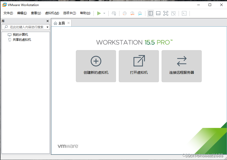Image resolution: width=227 pixels, height=160 pixels.
Task: Click the green Power On play button
Action: coord(99,13)
